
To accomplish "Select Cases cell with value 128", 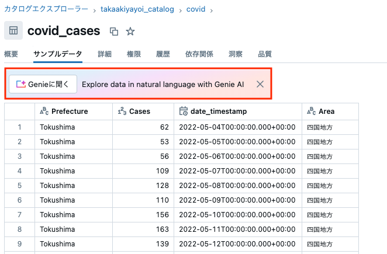I will click(143, 186).
